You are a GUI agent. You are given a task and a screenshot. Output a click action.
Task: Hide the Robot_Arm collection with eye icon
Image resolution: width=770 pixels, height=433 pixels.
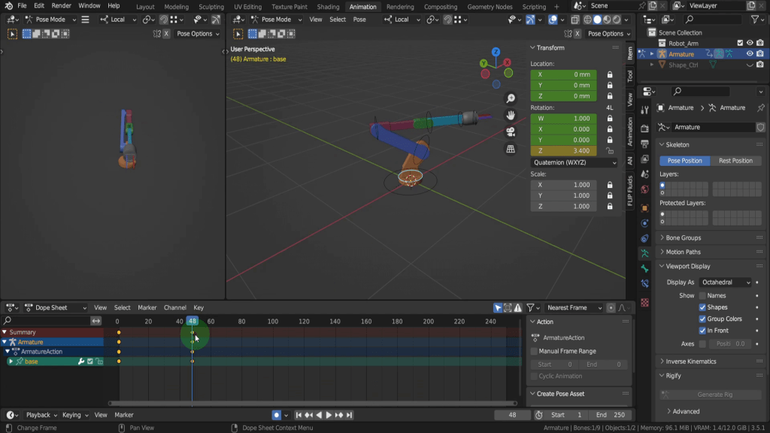tap(750, 43)
